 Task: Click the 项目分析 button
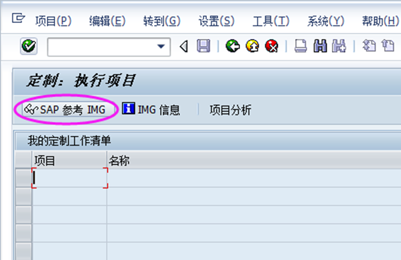pos(230,110)
